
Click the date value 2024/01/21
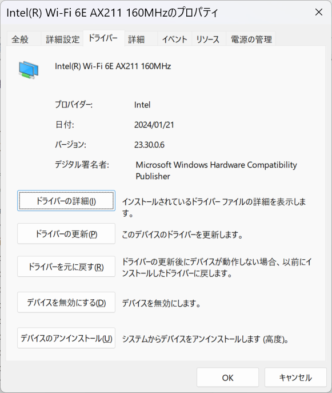coord(154,125)
